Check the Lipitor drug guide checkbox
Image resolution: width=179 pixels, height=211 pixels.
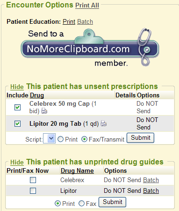tap(33, 191)
